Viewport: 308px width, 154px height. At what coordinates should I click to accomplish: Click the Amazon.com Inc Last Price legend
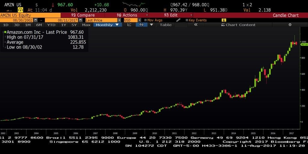click(x=45, y=32)
